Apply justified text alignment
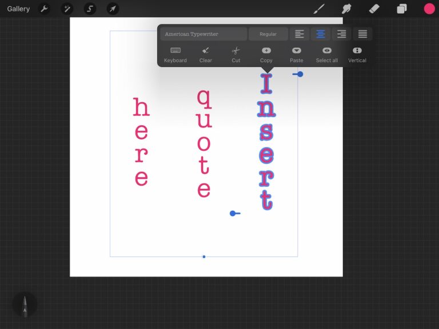Viewport: 439px width, 329px height. pyautogui.click(x=362, y=34)
